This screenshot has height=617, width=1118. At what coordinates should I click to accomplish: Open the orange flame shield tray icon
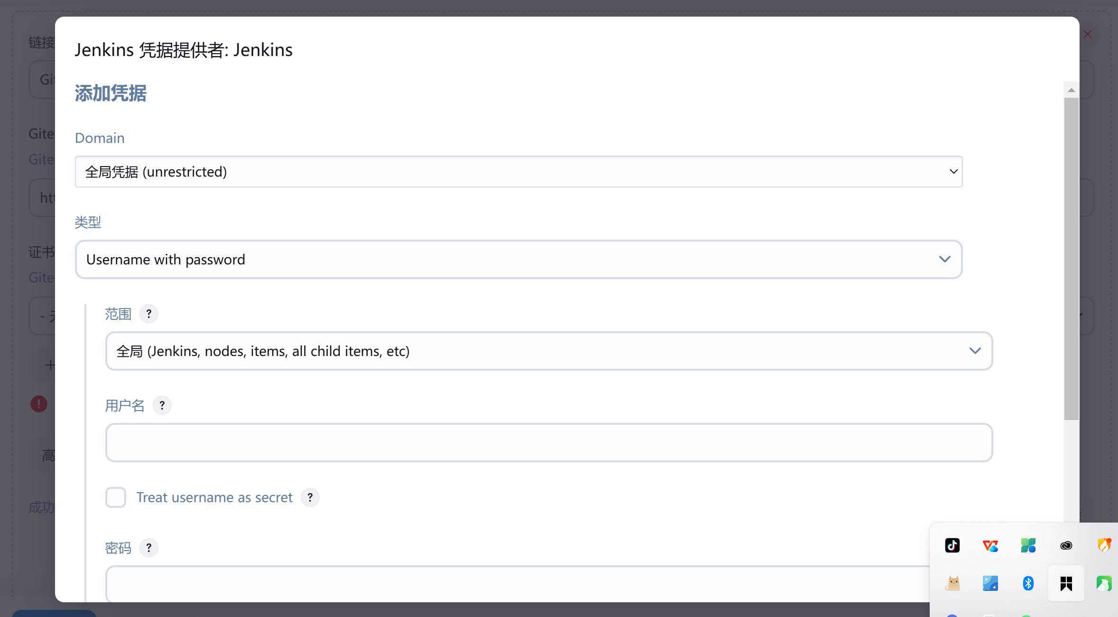(x=1105, y=545)
